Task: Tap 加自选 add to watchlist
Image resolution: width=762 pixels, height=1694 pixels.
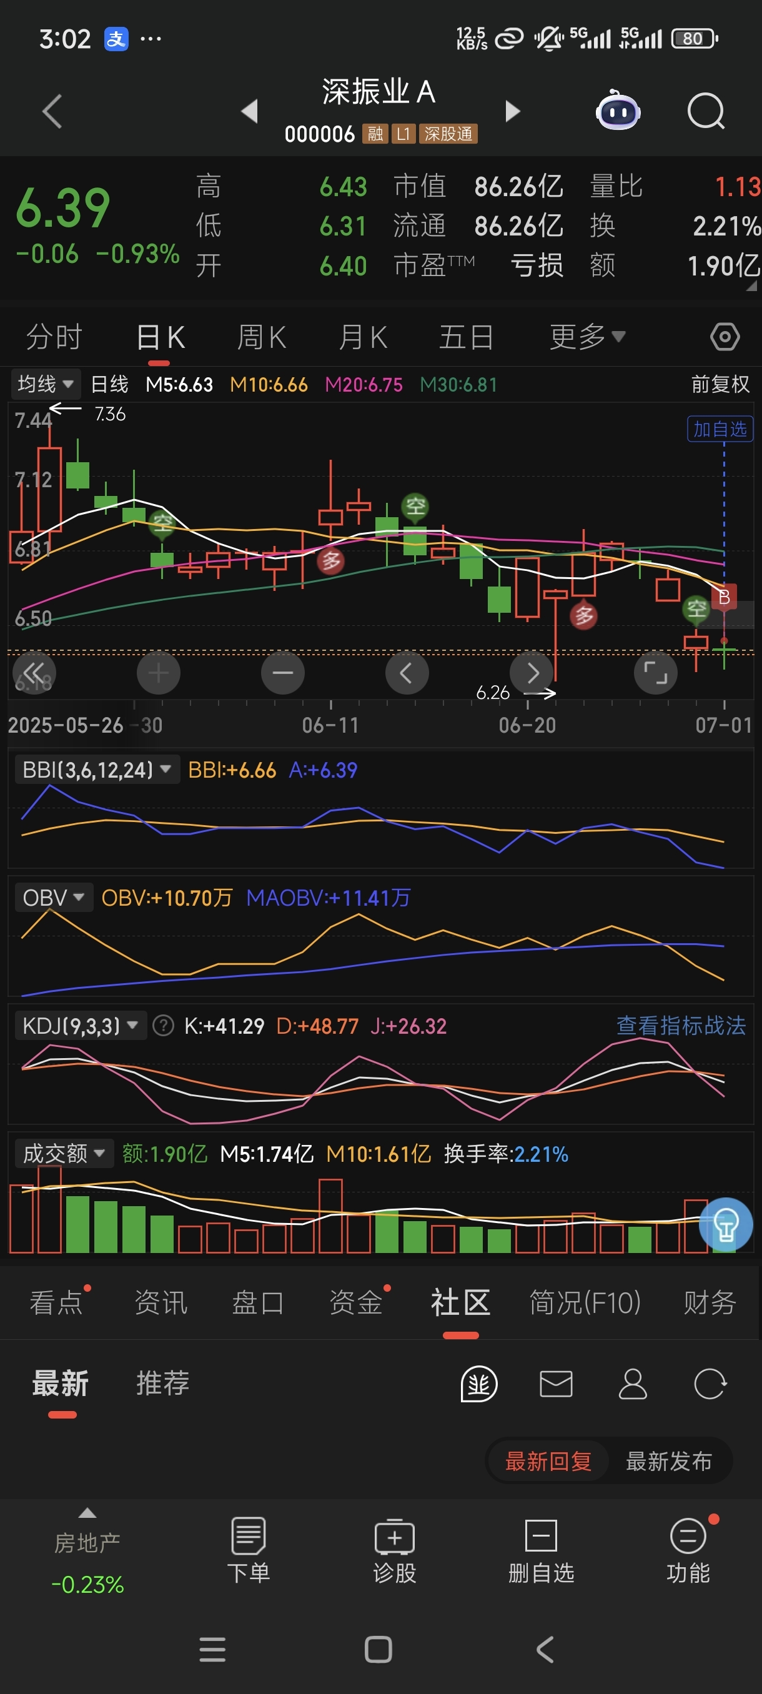Action: click(720, 428)
